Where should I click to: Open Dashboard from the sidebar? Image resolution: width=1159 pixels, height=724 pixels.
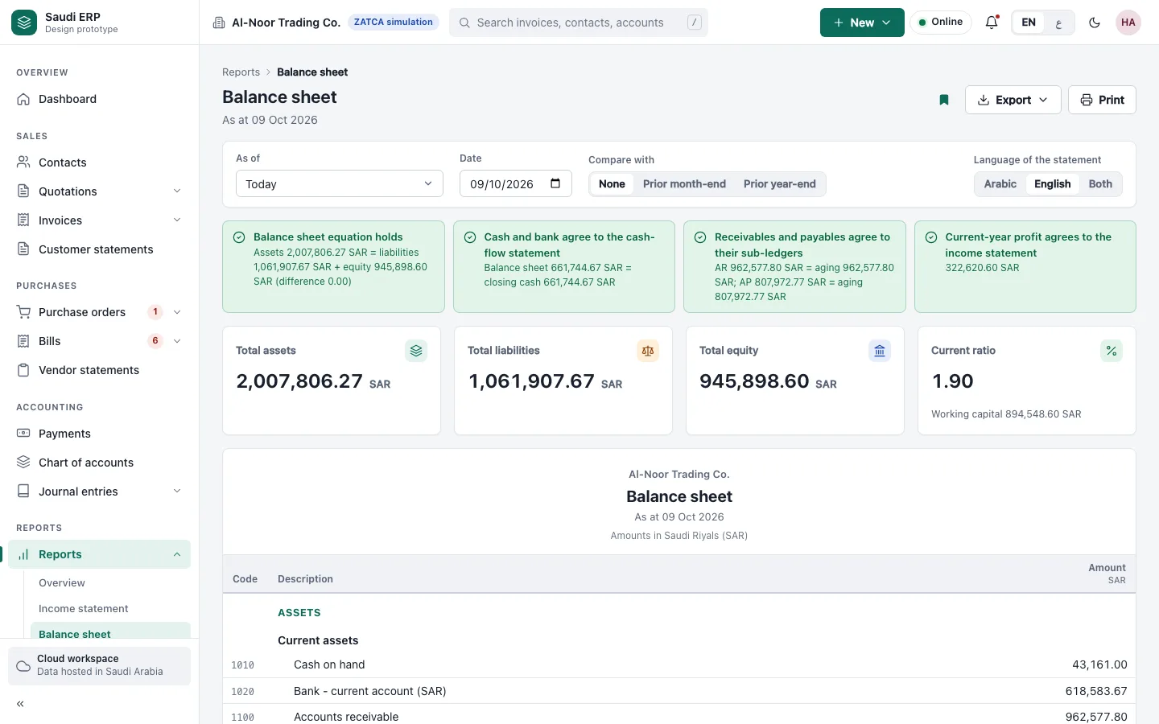tap(99, 99)
